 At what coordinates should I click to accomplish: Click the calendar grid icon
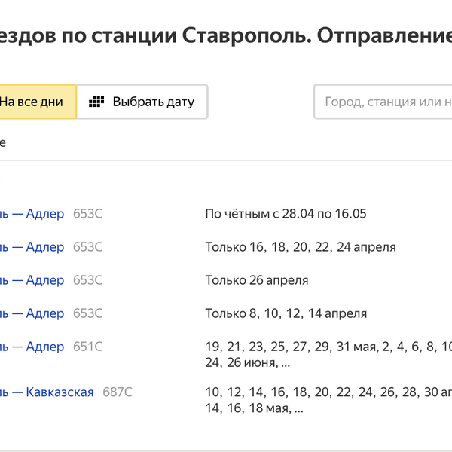96,102
